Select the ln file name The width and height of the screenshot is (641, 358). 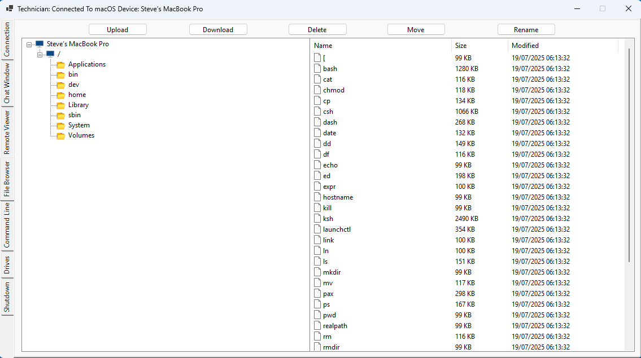[x=326, y=251]
